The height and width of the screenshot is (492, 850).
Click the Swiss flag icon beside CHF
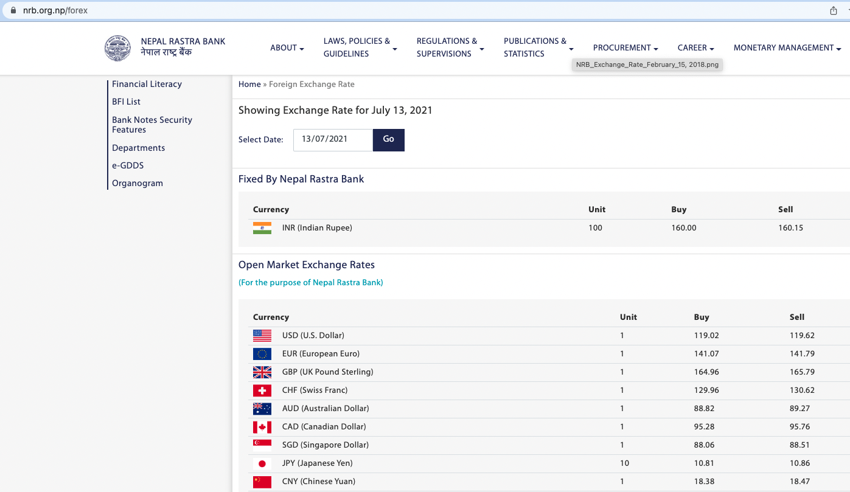[262, 390]
